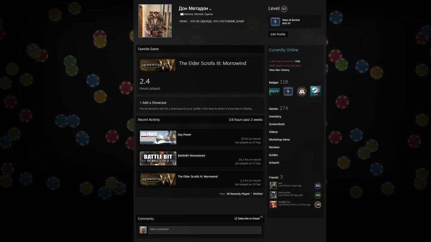431x242 pixels.
Task: Click the level 38 friend badge
Action: click(x=318, y=204)
